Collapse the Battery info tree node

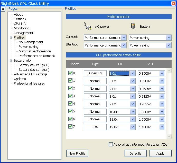pos(11,61)
